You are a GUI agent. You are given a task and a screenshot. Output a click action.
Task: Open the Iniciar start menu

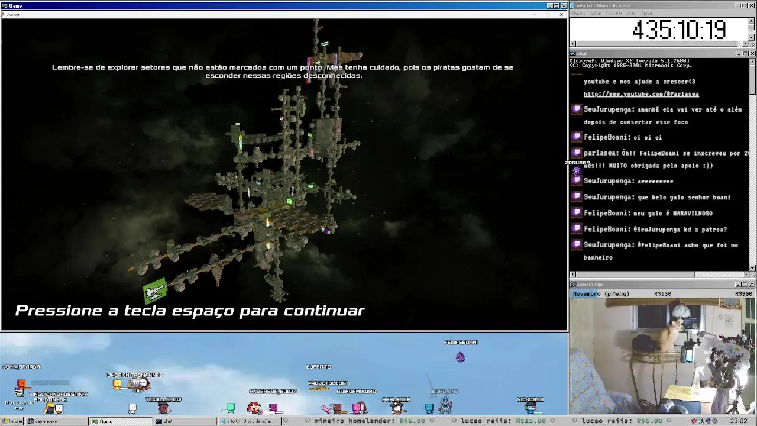tap(12, 421)
